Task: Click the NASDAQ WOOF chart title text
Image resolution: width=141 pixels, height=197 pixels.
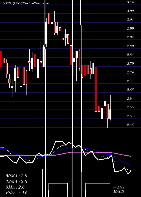Action: (x=26, y=3)
